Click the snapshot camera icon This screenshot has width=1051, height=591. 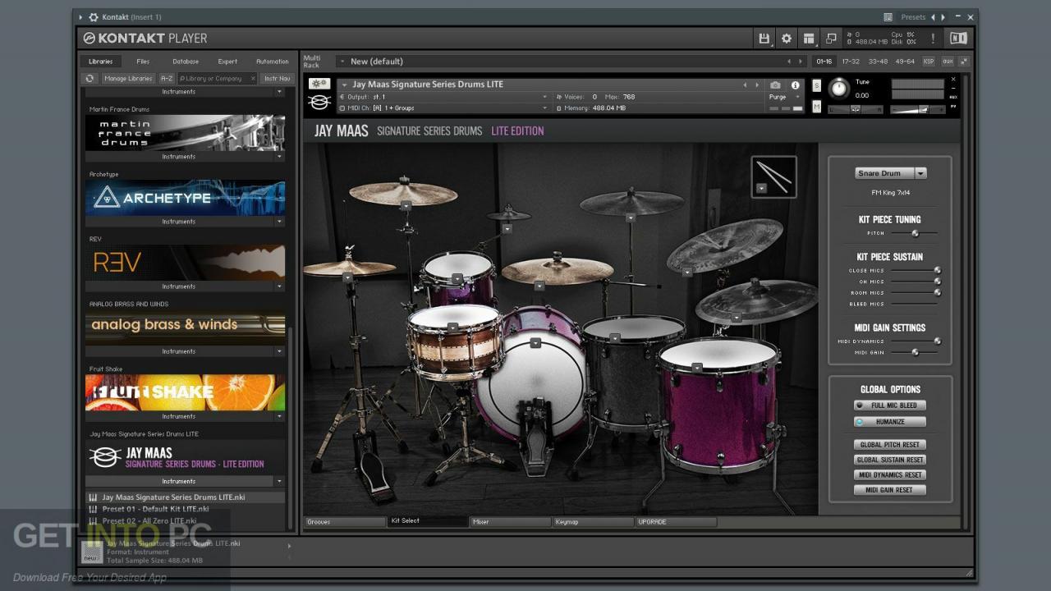(x=776, y=85)
